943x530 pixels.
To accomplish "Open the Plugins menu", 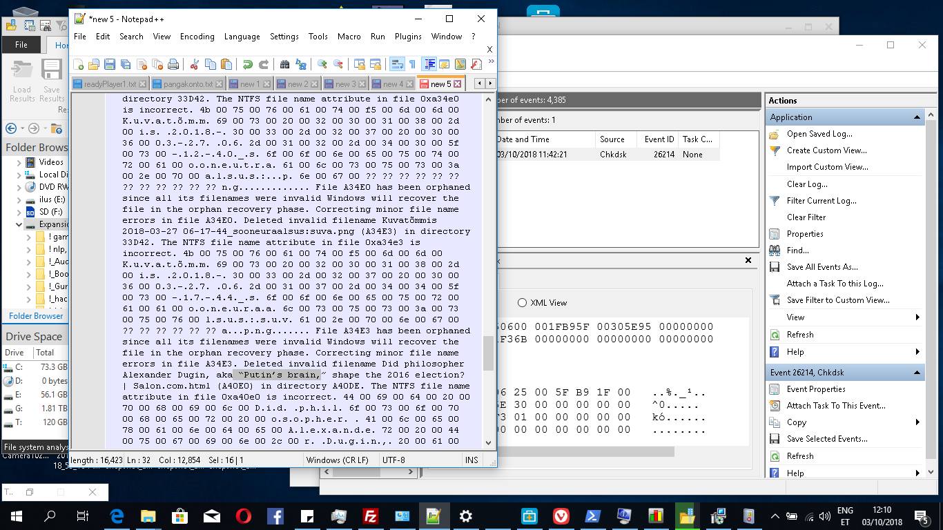I will tap(408, 37).
